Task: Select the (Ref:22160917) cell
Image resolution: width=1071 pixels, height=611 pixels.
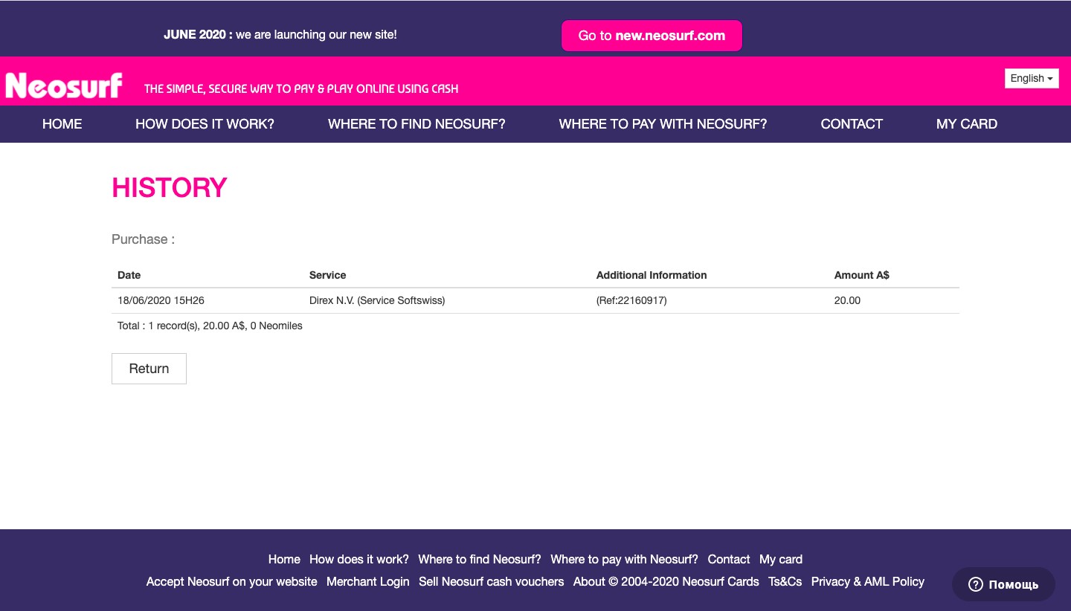Action: click(x=631, y=300)
